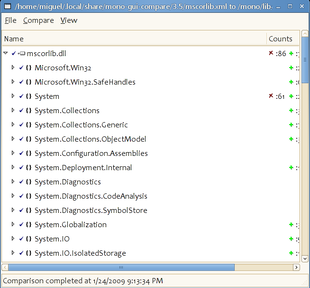
Task: Expand the System.IO arrow
Action: tap(13, 239)
